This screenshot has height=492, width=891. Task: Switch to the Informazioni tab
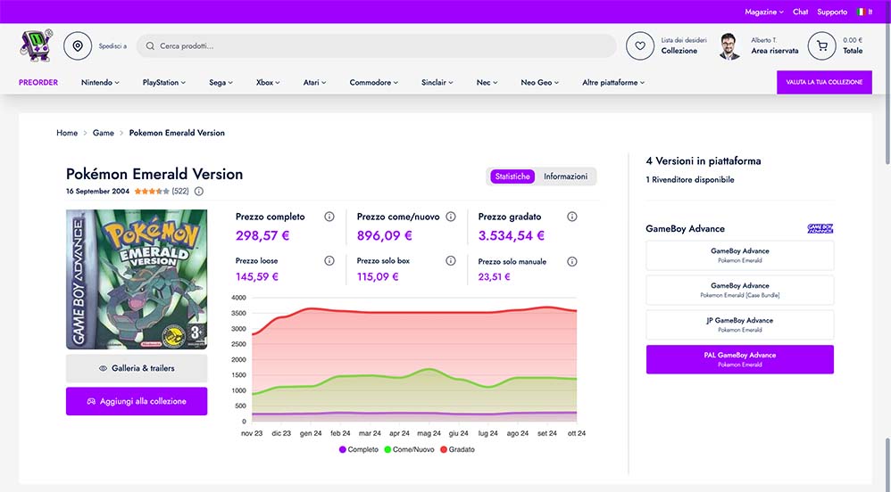[566, 176]
